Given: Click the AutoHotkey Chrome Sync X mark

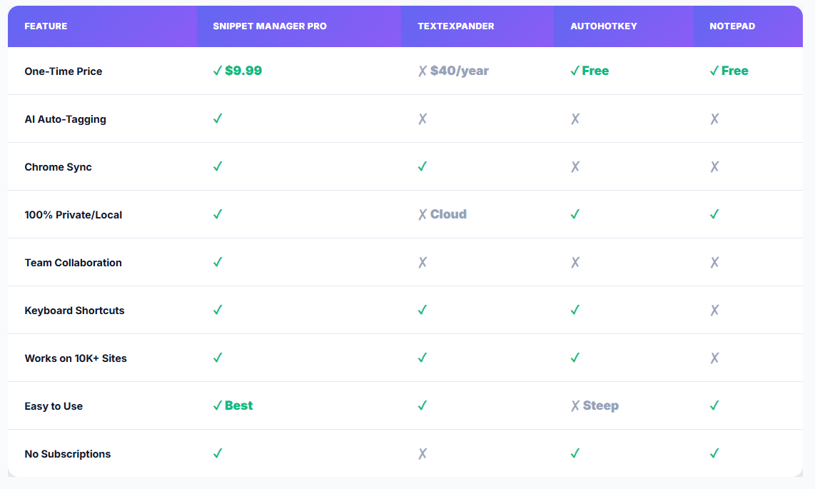Looking at the screenshot, I should 575,166.
